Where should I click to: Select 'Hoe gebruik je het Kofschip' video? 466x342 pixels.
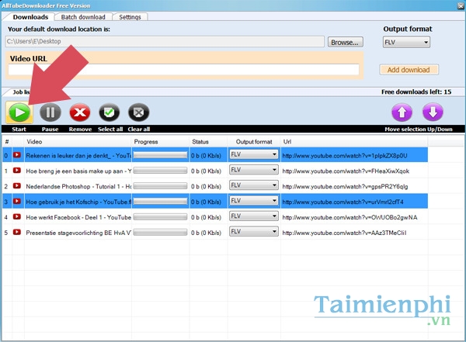click(78, 202)
